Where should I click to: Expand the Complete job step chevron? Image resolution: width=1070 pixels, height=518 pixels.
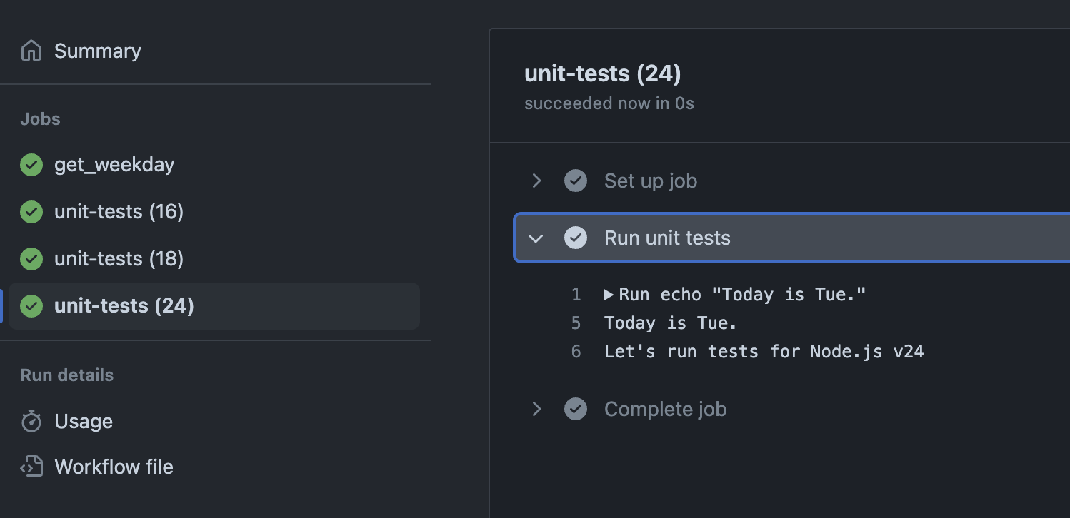tap(536, 409)
